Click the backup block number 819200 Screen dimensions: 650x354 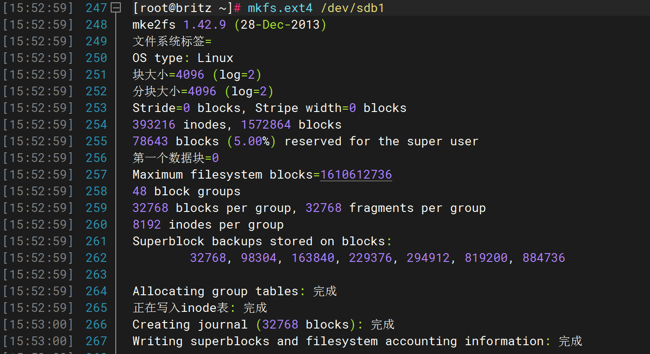[486, 258]
